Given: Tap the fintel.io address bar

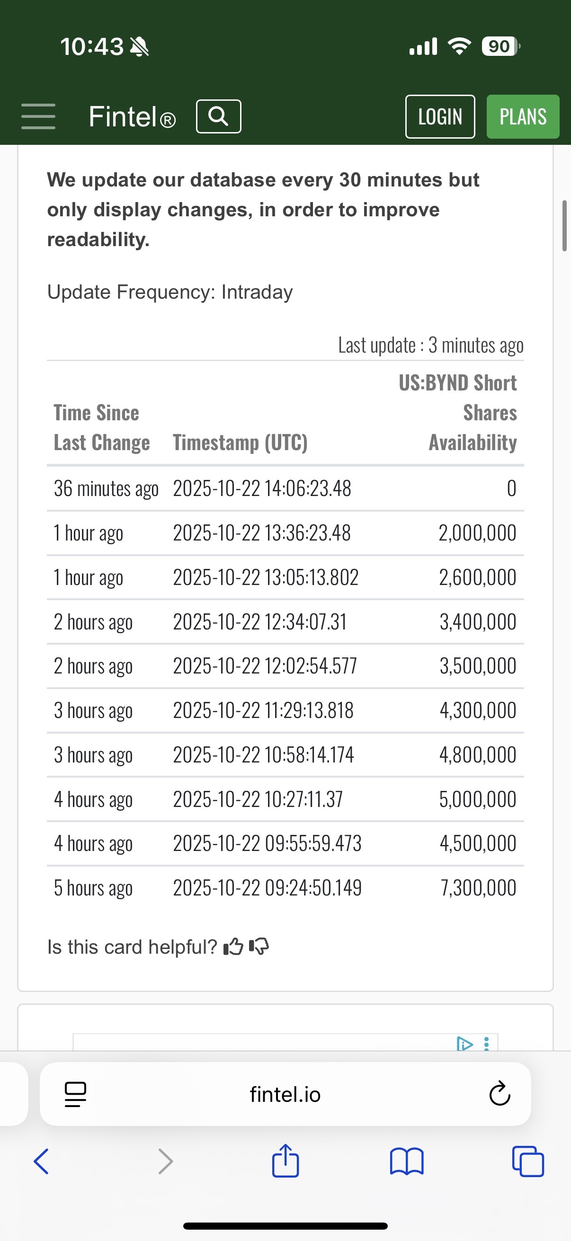Looking at the screenshot, I should (x=285, y=1094).
